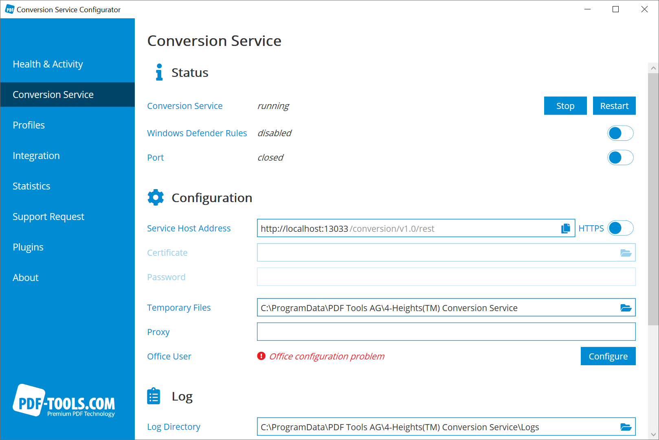This screenshot has width=659, height=440.
Task: Click the 'running' status text
Action: tap(273, 106)
